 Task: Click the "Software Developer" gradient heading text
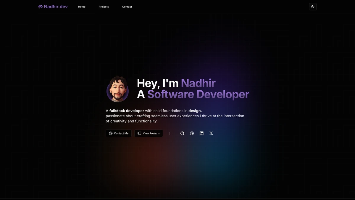198,95
